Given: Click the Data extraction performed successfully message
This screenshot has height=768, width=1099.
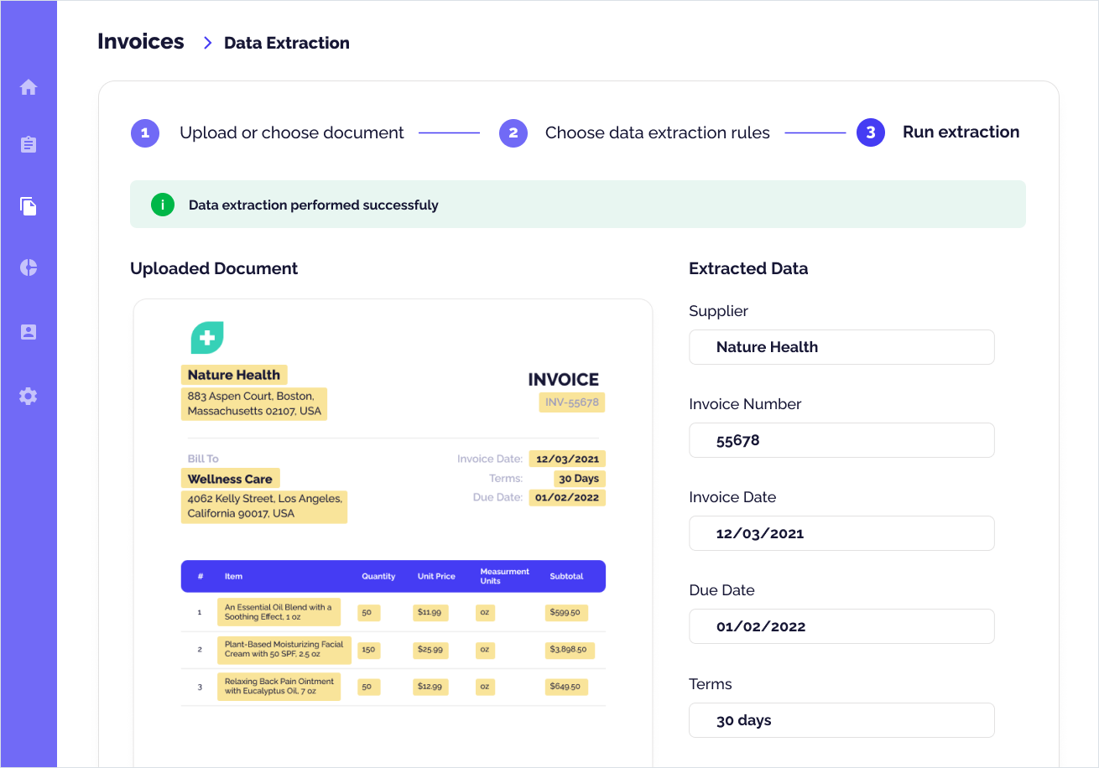Looking at the screenshot, I should [314, 205].
